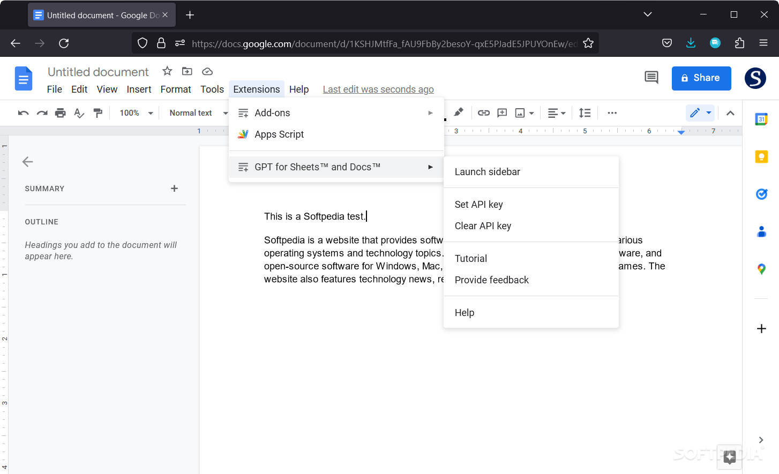This screenshot has width=779, height=474.
Task: Choose Set API key
Action: click(531, 205)
